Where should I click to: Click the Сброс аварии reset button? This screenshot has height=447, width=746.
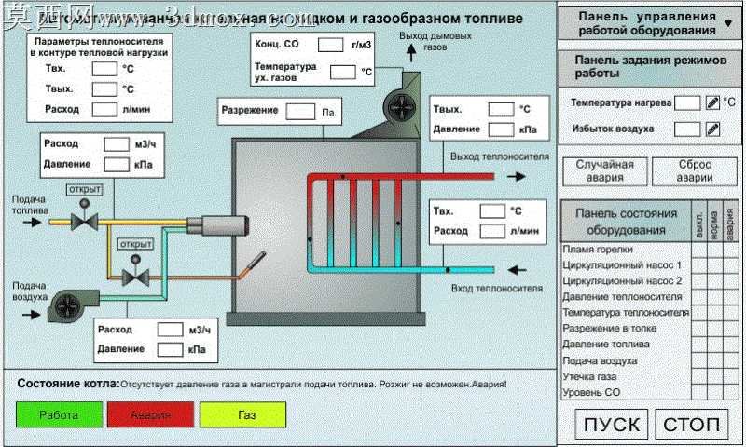coord(694,171)
